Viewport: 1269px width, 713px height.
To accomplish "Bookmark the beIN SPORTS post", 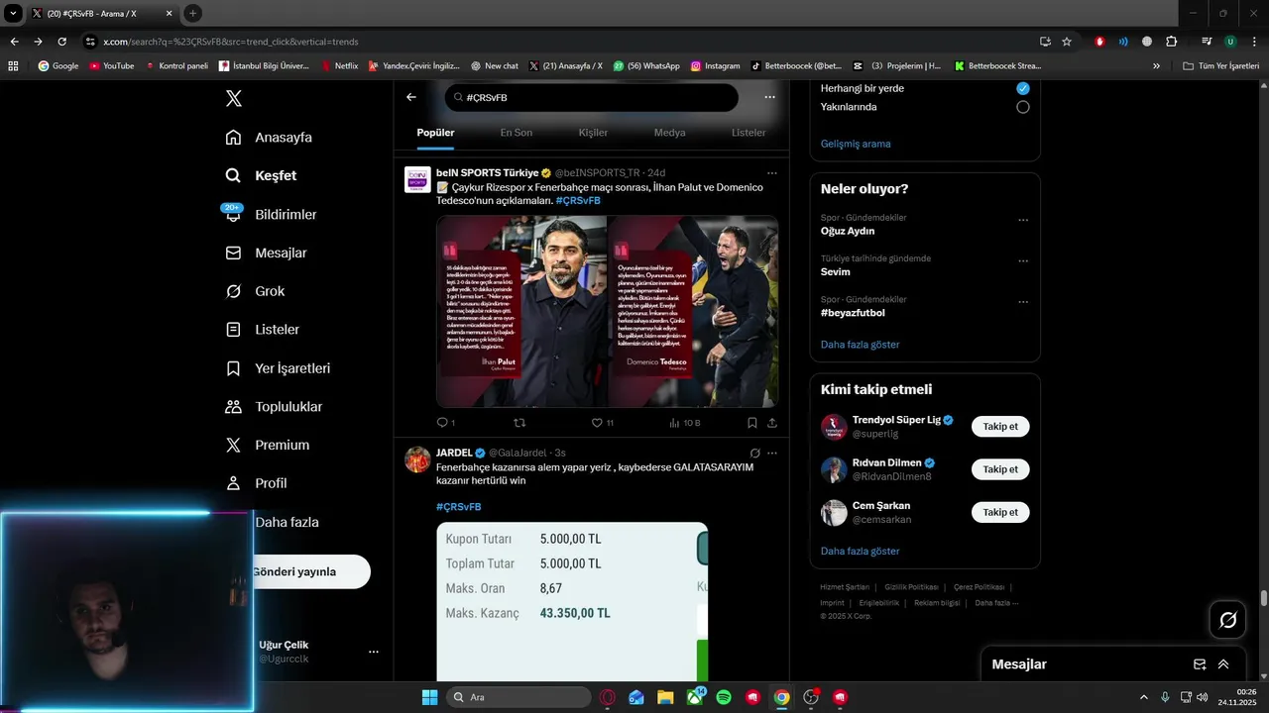I will click(752, 423).
